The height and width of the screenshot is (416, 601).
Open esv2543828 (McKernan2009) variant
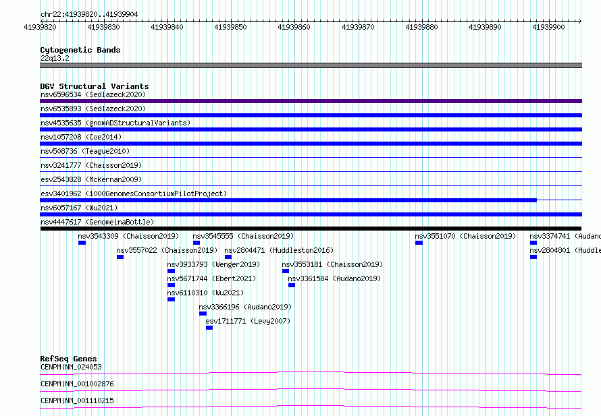(91, 179)
